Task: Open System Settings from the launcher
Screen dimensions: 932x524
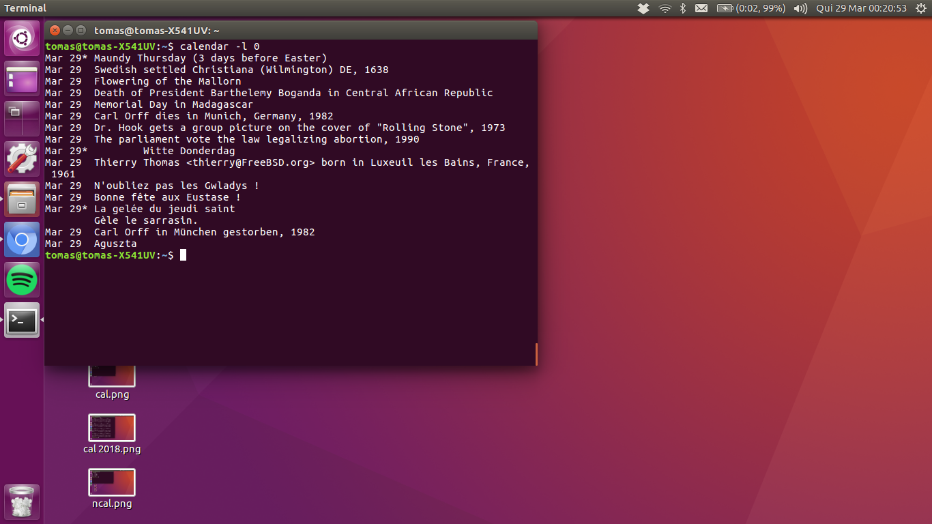Action: tap(22, 159)
